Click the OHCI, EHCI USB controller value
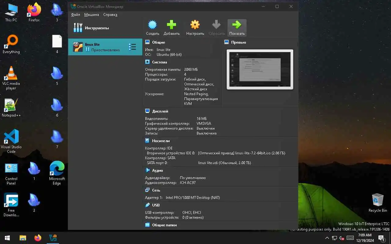This screenshot has height=244, width=391. [192, 213]
